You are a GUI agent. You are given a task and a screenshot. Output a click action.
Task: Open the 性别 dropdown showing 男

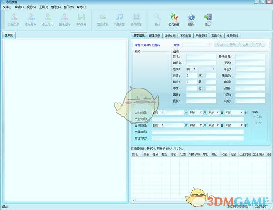click(192, 69)
